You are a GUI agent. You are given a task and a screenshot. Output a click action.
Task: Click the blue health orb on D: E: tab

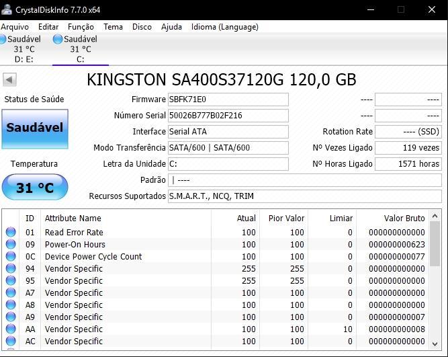[3, 39]
